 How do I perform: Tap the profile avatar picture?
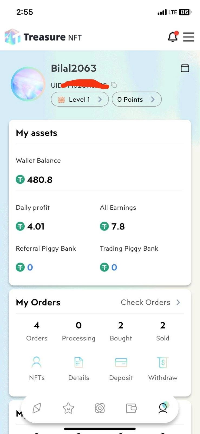pos(28,84)
